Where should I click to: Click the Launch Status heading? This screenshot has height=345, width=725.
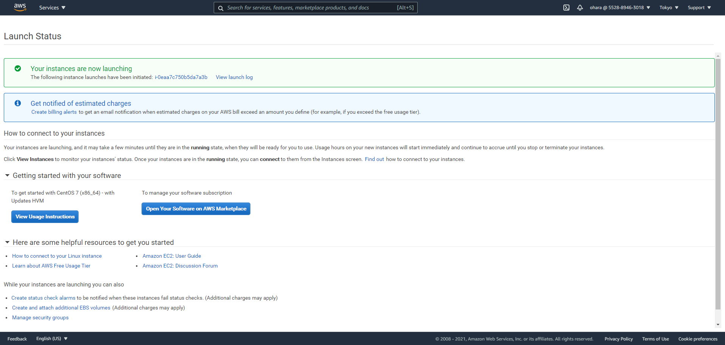point(32,36)
